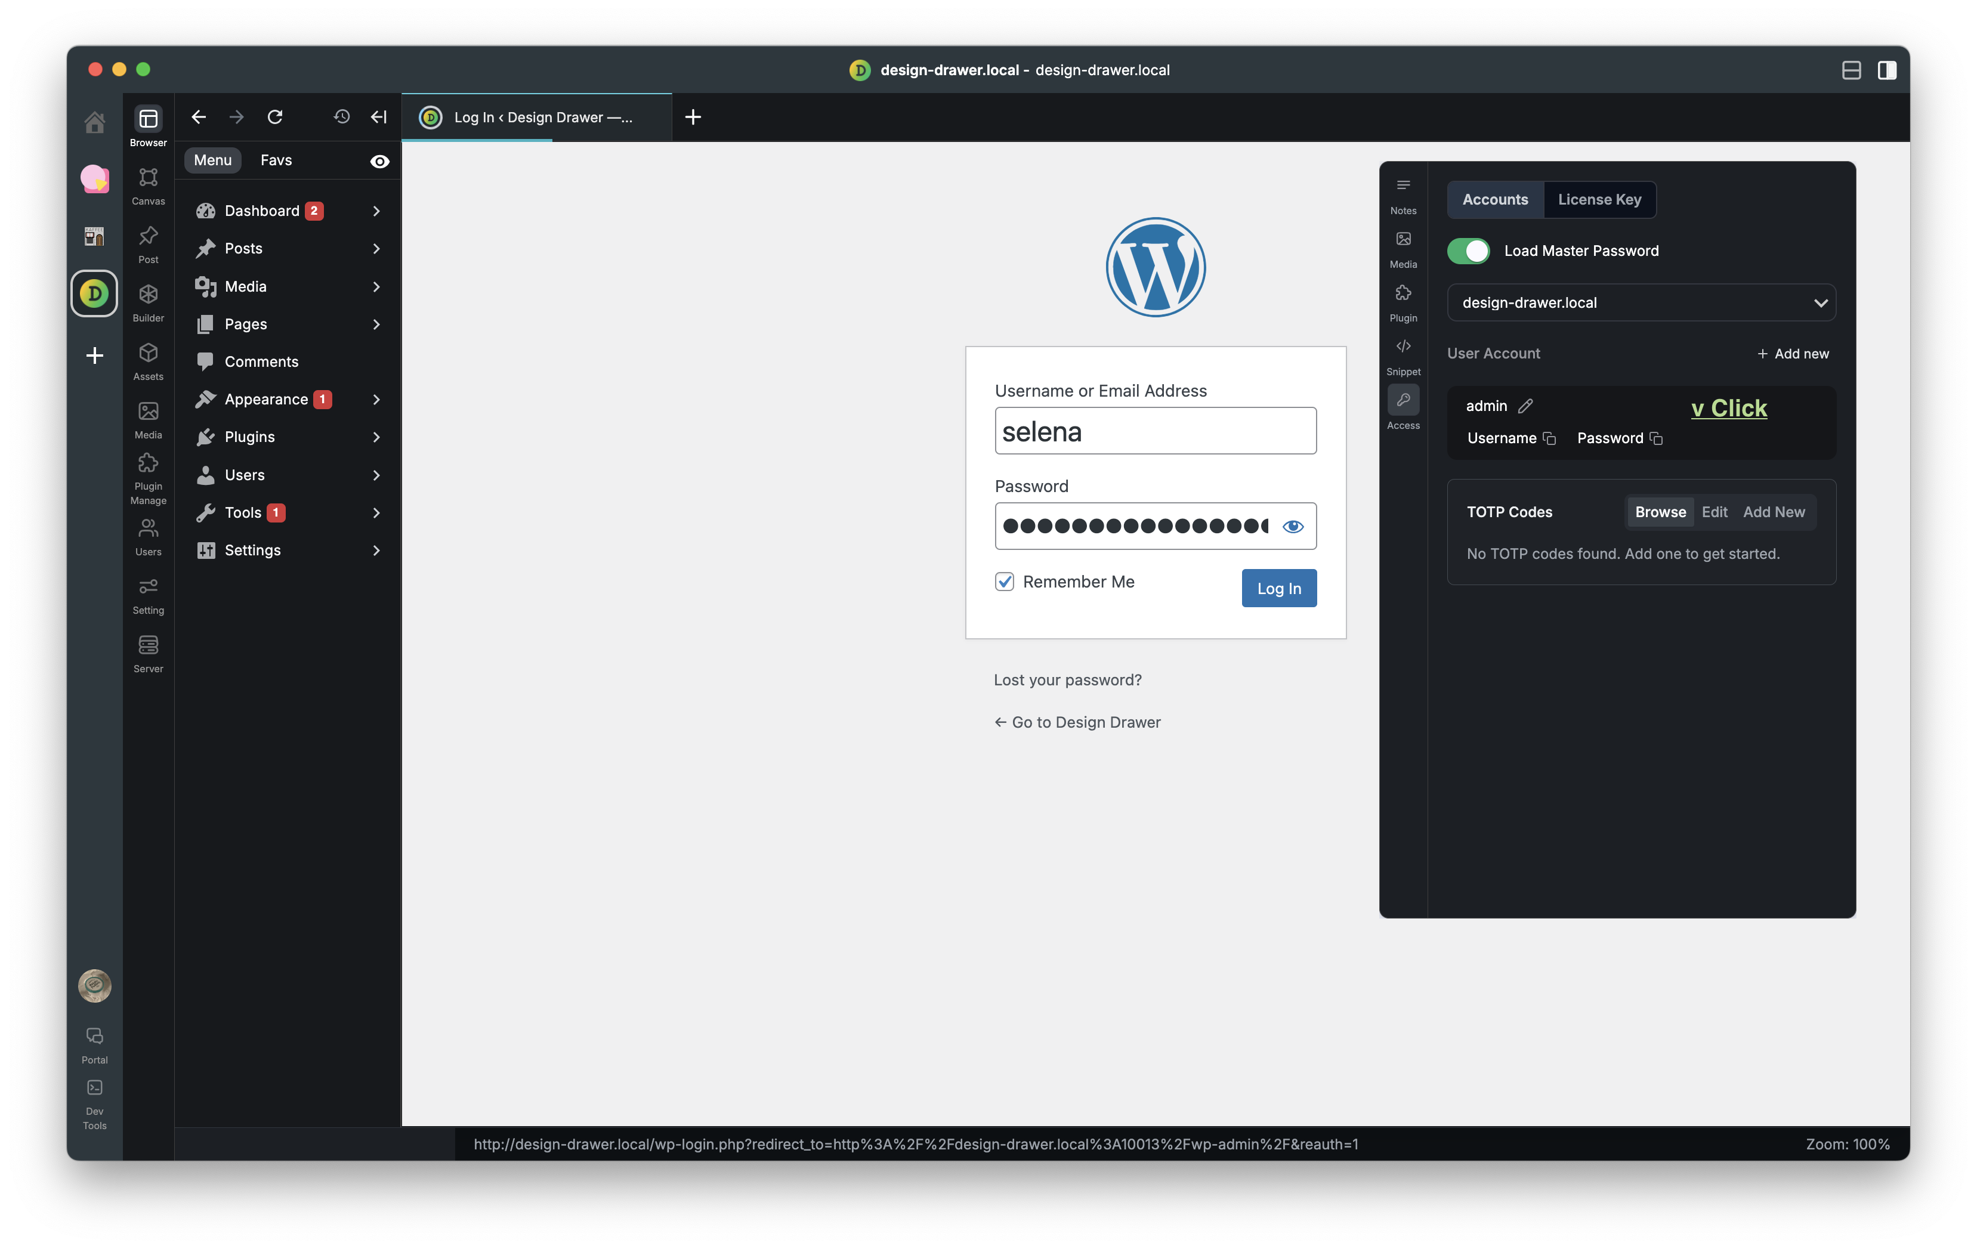
Task: Open the design-drawer.local site dropdown
Action: tap(1641, 303)
